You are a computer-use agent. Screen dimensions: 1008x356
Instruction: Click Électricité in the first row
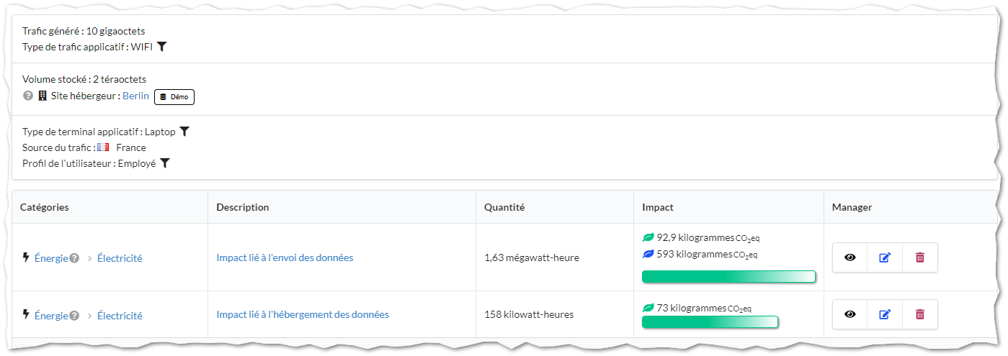(x=120, y=258)
